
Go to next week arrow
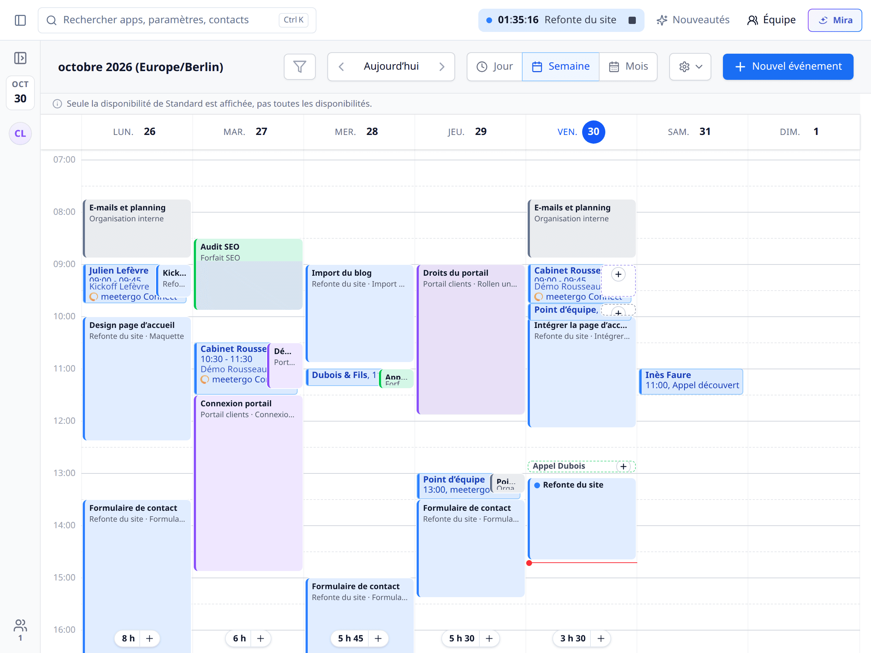coord(442,66)
